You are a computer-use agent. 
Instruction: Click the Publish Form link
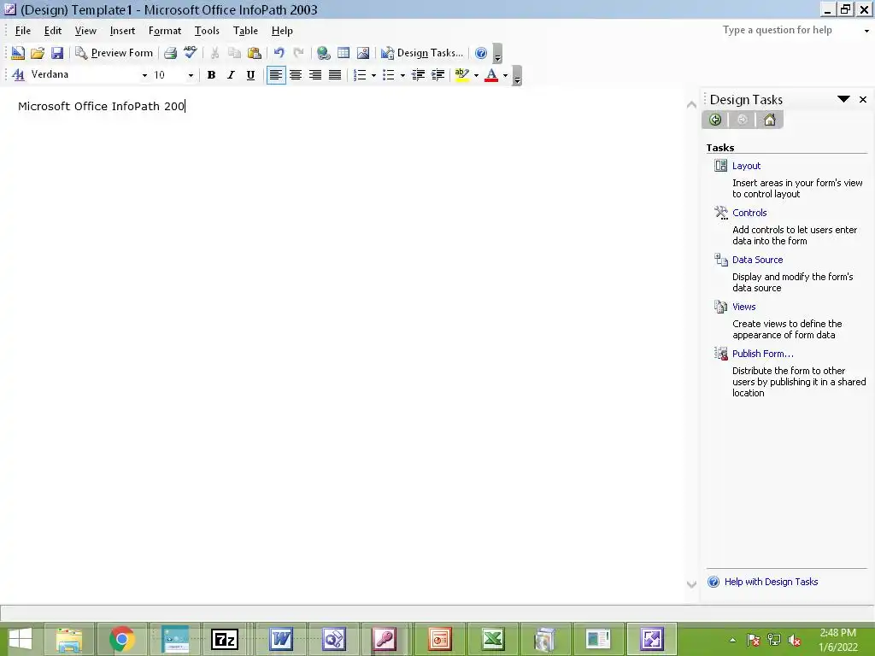coord(763,353)
